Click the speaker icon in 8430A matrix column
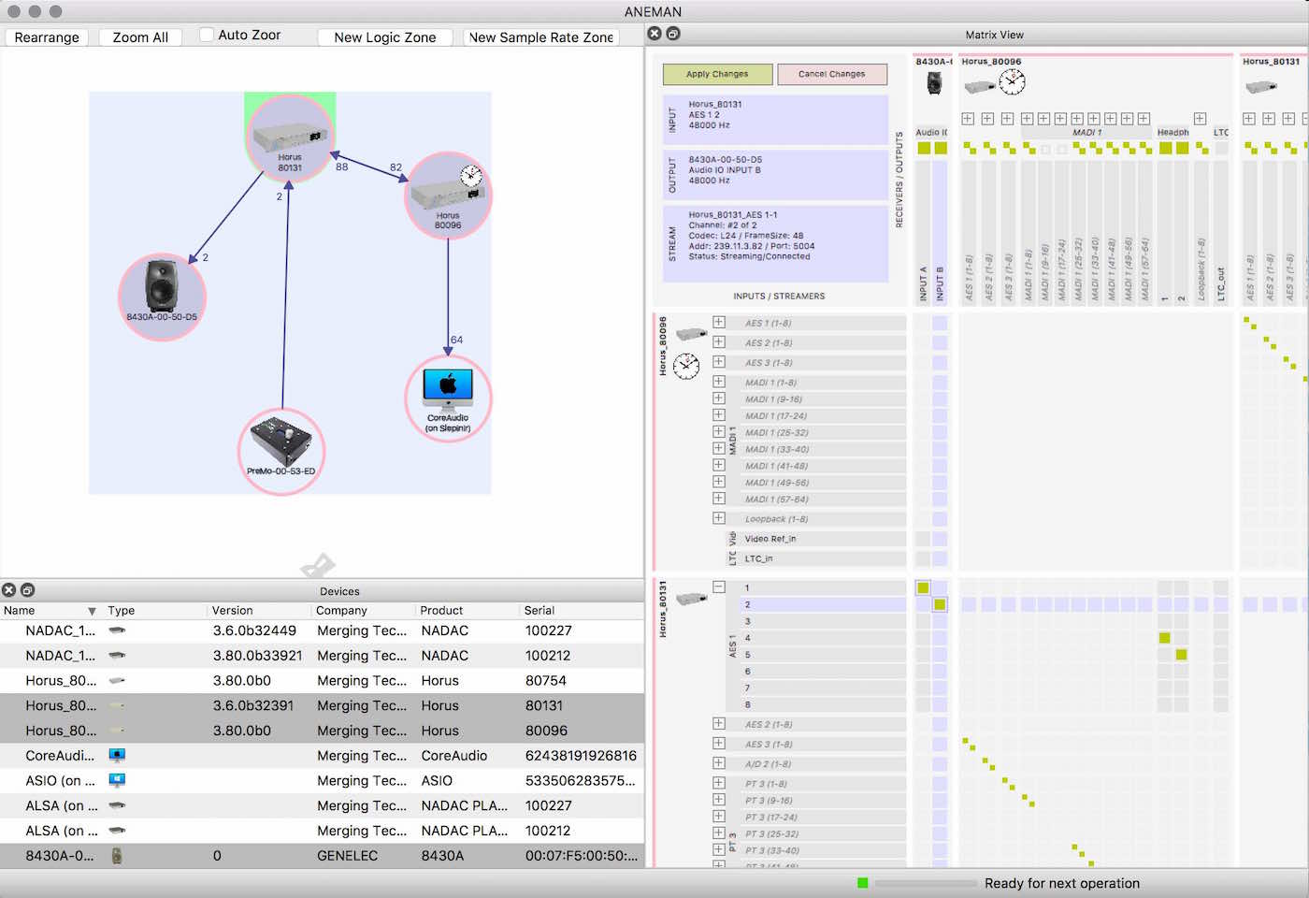Image resolution: width=1309 pixels, height=898 pixels. (x=934, y=83)
